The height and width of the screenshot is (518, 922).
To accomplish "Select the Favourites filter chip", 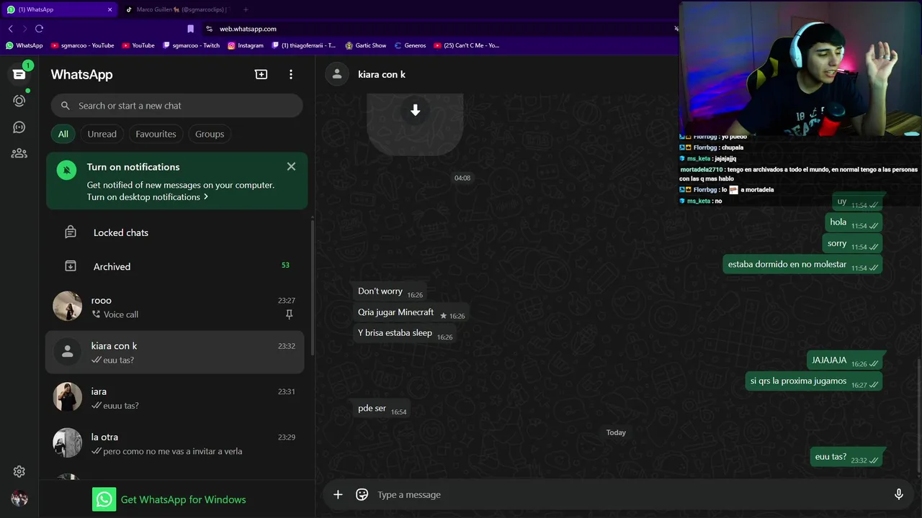I will pos(156,134).
